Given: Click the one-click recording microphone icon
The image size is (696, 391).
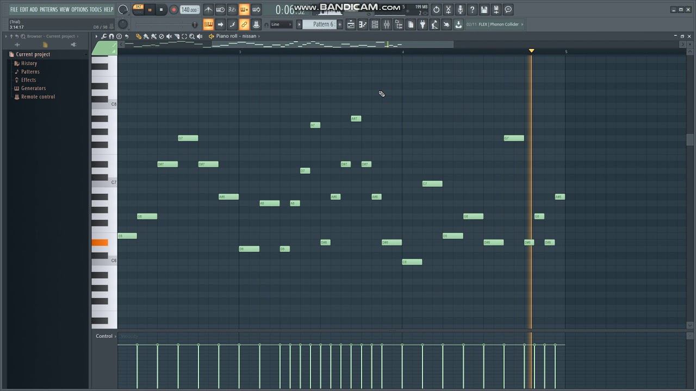Looking at the screenshot, I should tap(460, 10).
